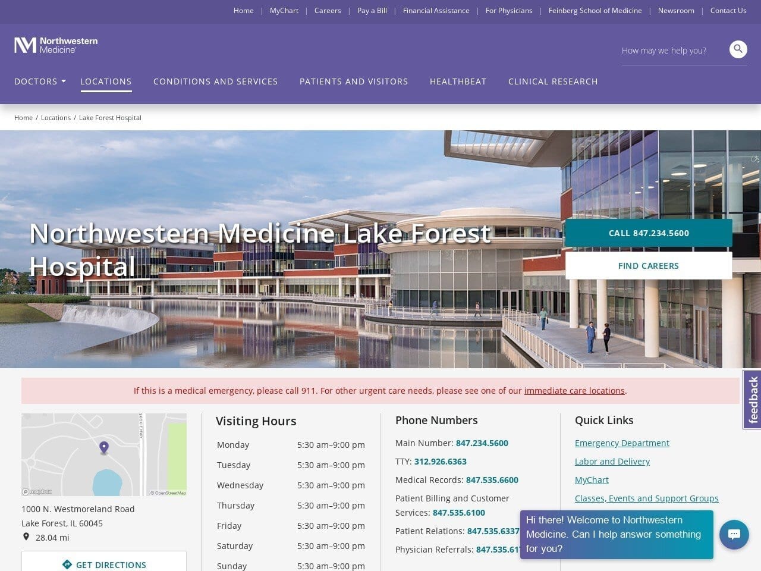Click the mapbox logo on map
Screen dimensions: 761x571
[37, 492]
